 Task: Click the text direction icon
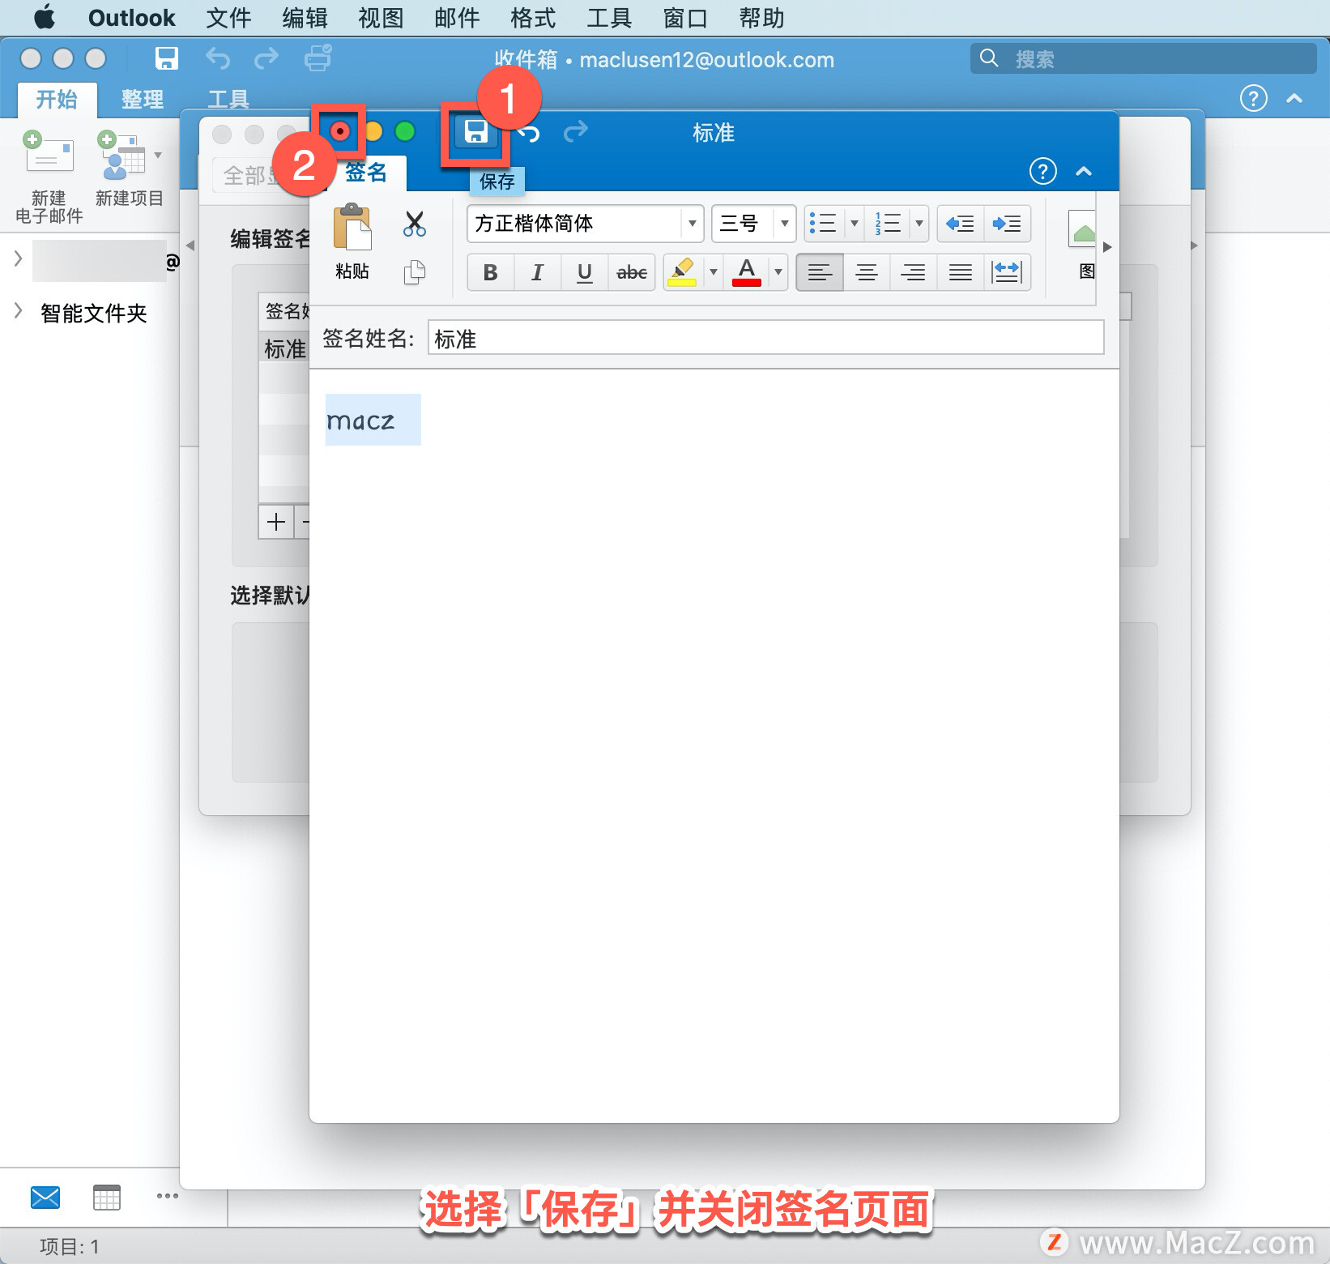tap(1007, 272)
